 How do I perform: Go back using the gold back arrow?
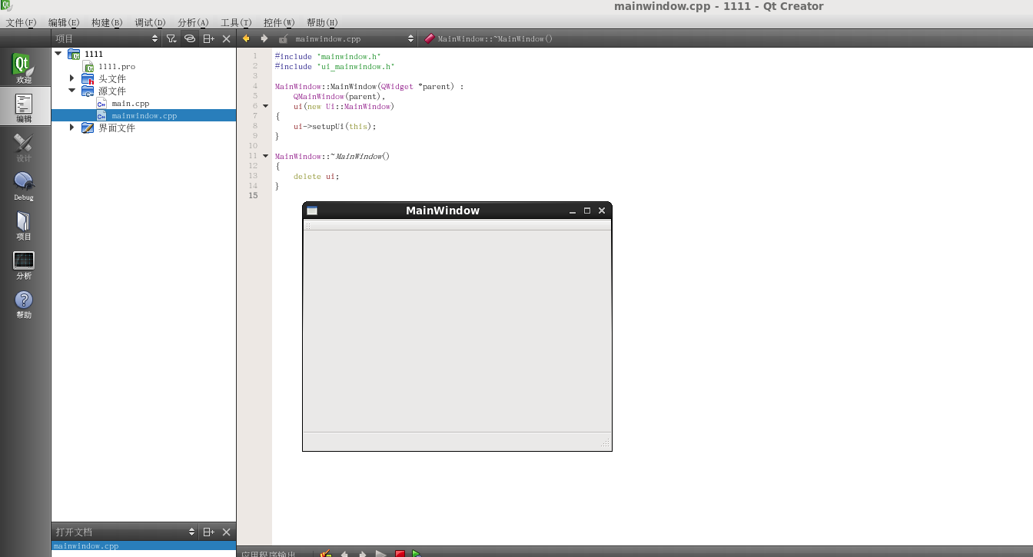point(245,38)
